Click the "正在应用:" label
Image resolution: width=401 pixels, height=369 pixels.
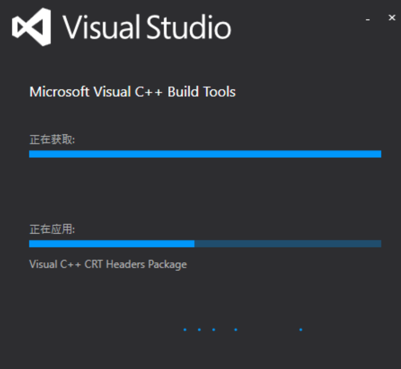[x=52, y=229]
